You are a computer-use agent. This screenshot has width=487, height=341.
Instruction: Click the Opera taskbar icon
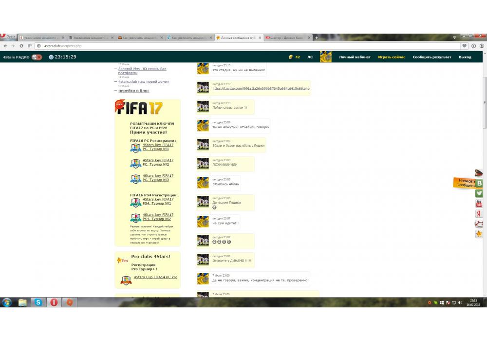(x=54, y=303)
